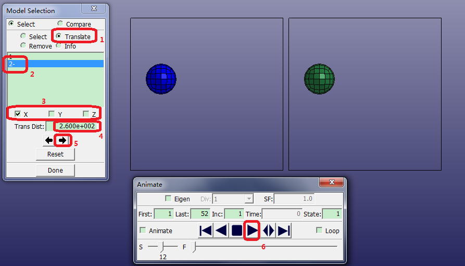Click the back-and-forth playback button
The width and height of the screenshot is (465, 266).
click(x=268, y=231)
